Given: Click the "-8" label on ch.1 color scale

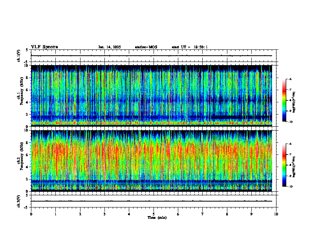Looking at the screenshot, I should [x=290, y=100].
